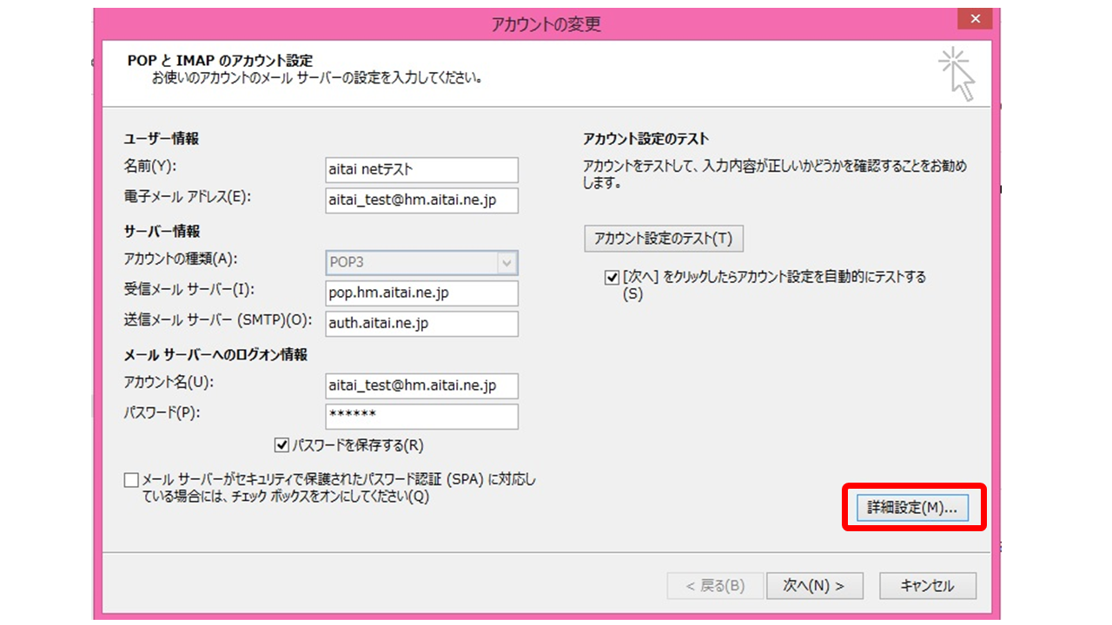This screenshot has width=1112, height=625.
Task: Focus the 送信メール サーバー (SMTP) field
Action: pos(421,323)
